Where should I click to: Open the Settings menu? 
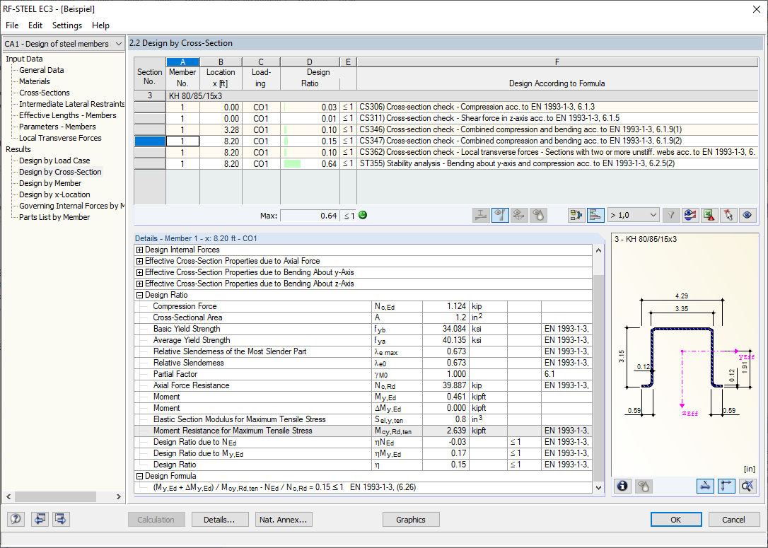67,25
